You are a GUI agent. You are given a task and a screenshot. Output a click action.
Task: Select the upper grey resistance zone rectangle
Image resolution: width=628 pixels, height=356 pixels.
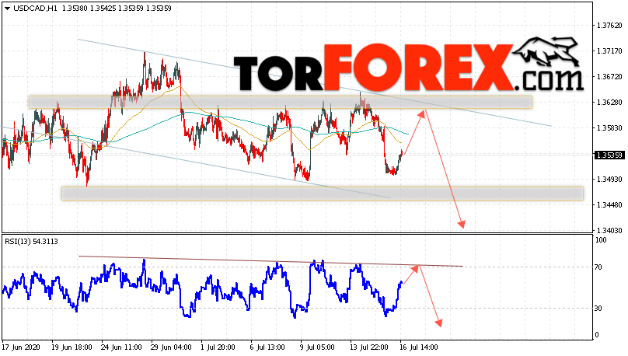[281, 102]
